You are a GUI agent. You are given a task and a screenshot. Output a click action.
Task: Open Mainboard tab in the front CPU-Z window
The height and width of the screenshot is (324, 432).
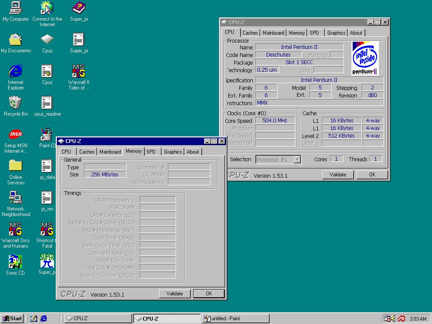tap(110, 152)
